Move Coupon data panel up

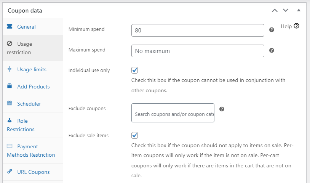275,11
